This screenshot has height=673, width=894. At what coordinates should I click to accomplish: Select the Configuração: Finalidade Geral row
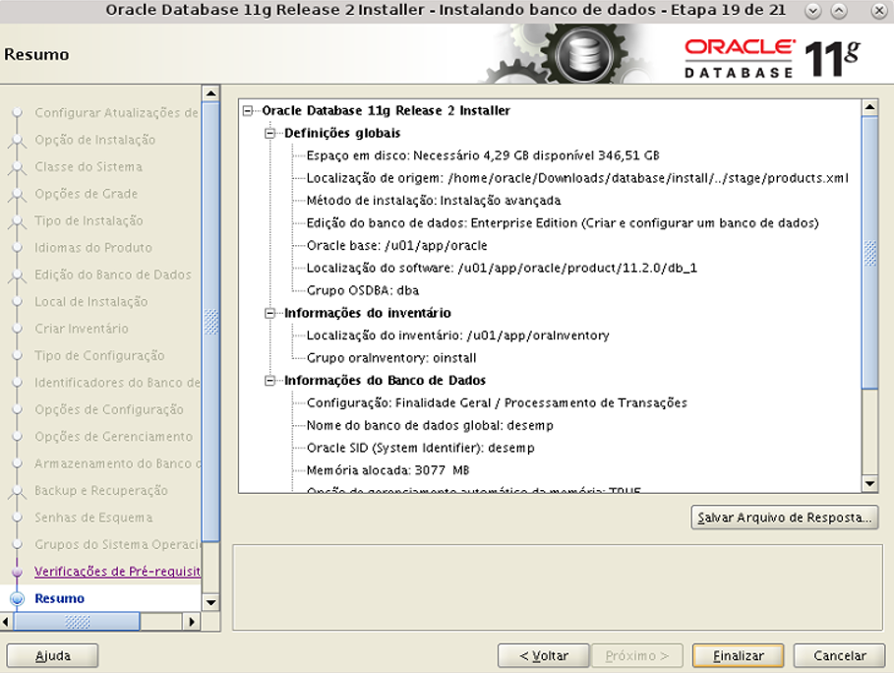coord(497,402)
